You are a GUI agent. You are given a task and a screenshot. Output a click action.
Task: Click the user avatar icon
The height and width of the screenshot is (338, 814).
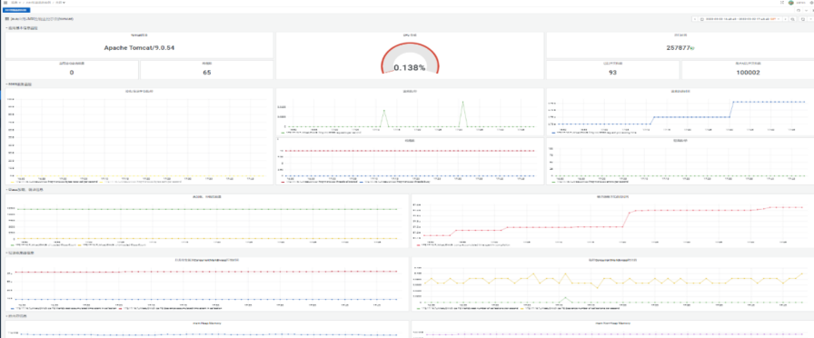click(x=791, y=3)
